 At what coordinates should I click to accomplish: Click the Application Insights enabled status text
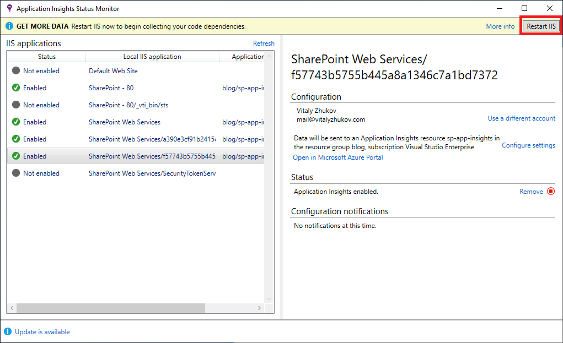click(x=336, y=192)
